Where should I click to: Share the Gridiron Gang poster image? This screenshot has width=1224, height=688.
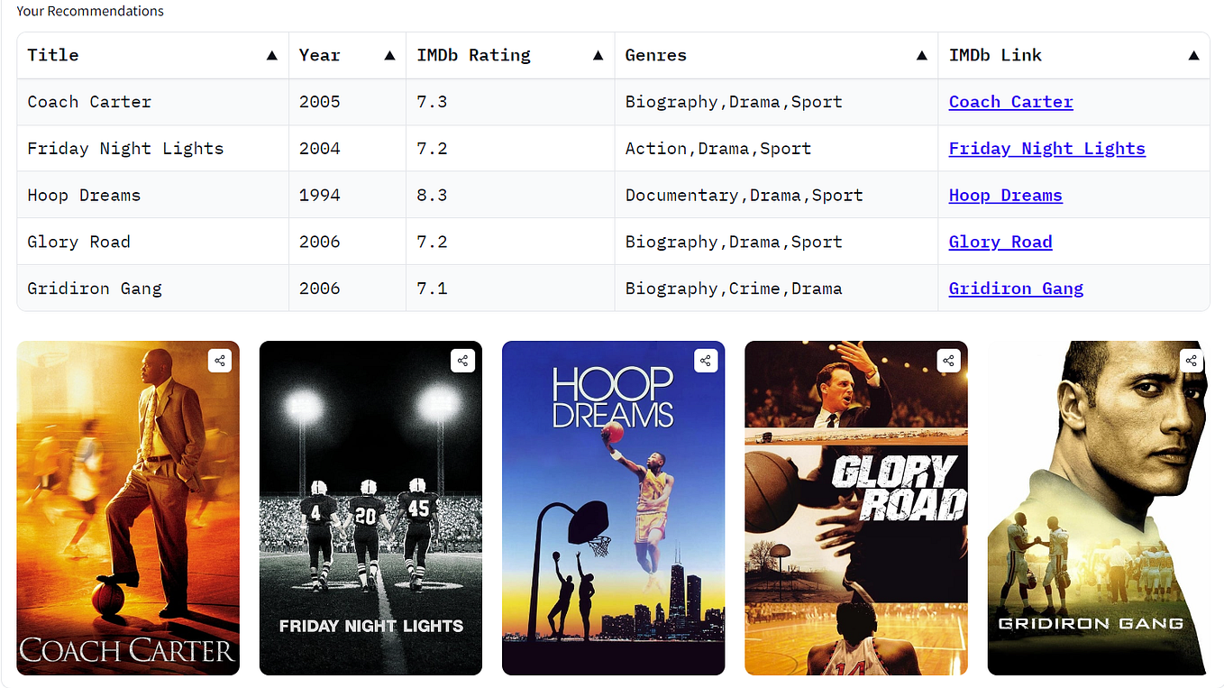(x=1192, y=361)
